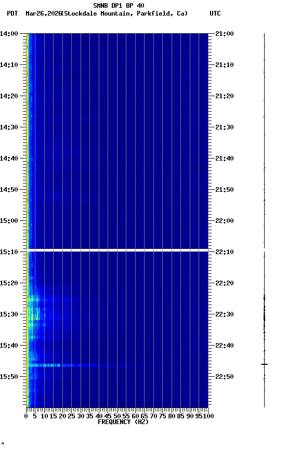
Task: Click the '25' frequency axis label
Action: click(x=71, y=416)
